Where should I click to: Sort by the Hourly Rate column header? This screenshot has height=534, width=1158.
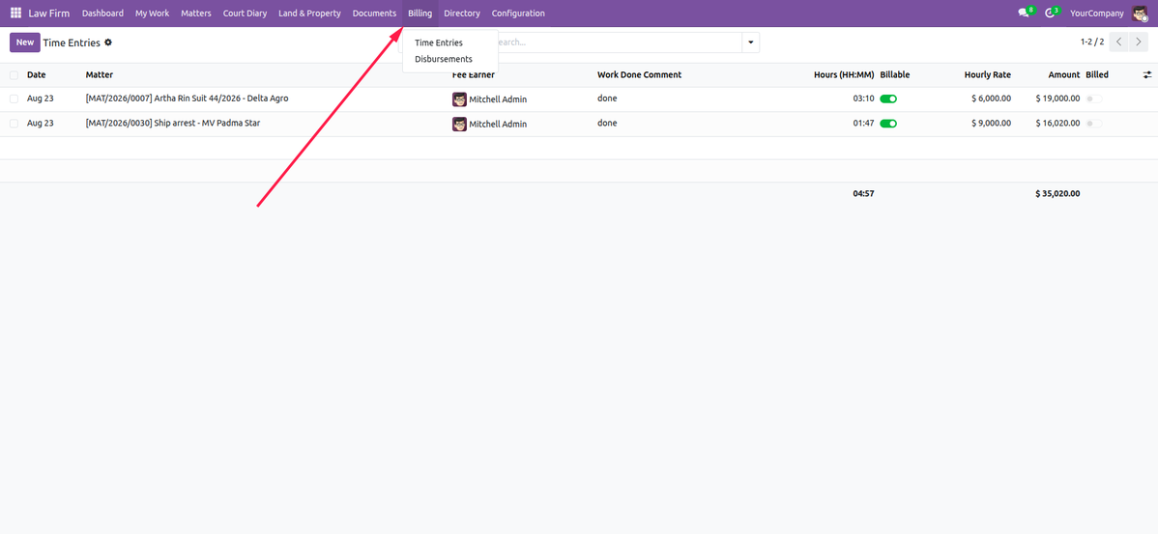click(x=988, y=75)
